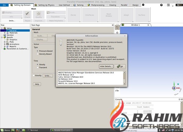Select the Pressure-Based solver type
The image size is (183, 132).
[x=38, y=51]
